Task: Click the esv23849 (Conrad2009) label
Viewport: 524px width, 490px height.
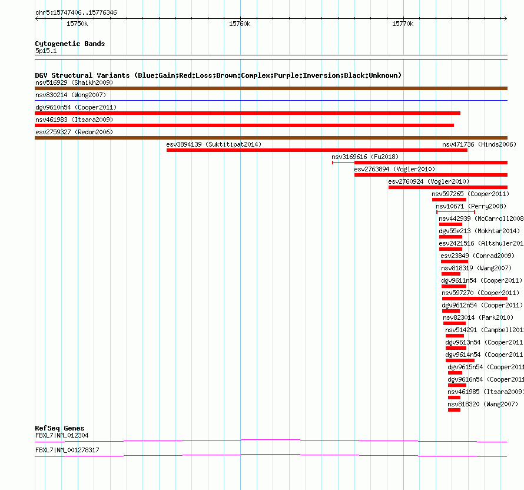Action: (x=477, y=256)
